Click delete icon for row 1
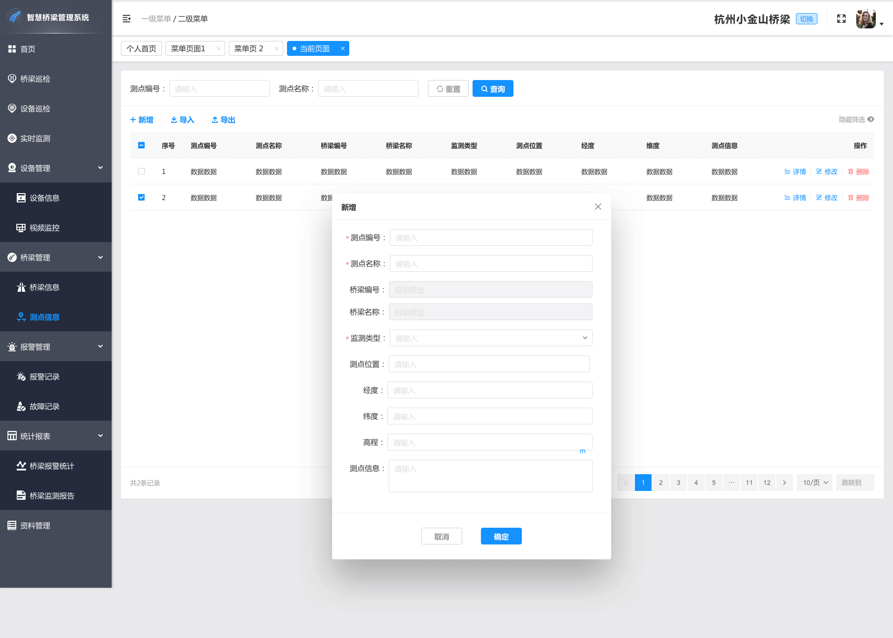The image size is (893, 638). 858,172
